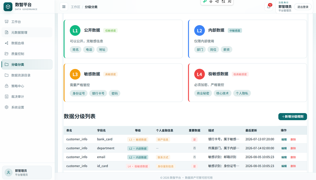The width and height of the screenshot is (316, 180).
Task: Click the 姓名 tag in L1 card
Action: click(75, 50)
